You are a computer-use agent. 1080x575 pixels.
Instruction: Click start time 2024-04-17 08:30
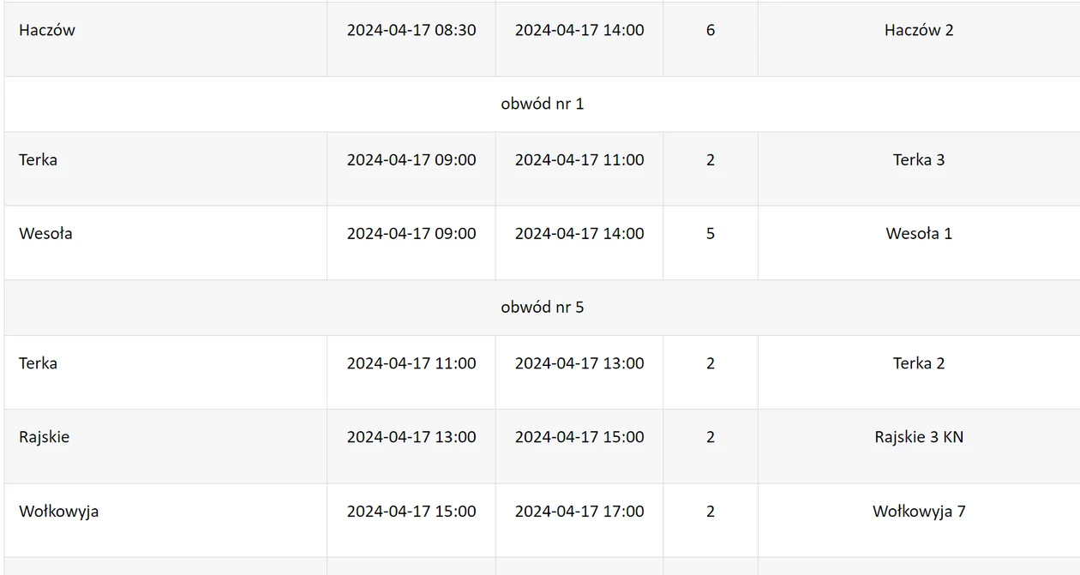[x=411, y=30]
